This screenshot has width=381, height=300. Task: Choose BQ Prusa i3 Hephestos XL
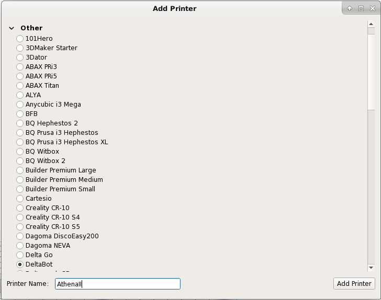pyautogui.click(x=20, y=142)
